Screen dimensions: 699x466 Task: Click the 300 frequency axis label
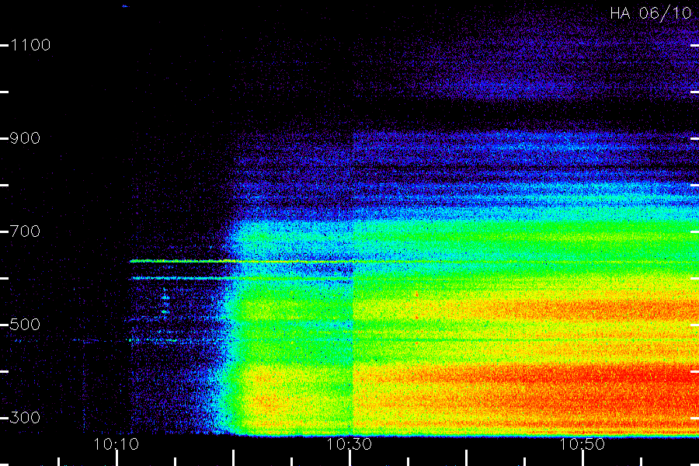[25, 418]
